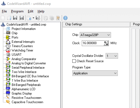Click the 1W bus icon
The height and width of the screenshot is (108, 140).
8,81
